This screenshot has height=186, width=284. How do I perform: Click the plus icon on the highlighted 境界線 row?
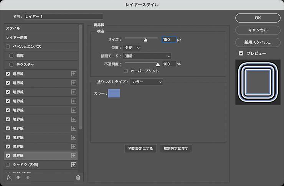74,156
